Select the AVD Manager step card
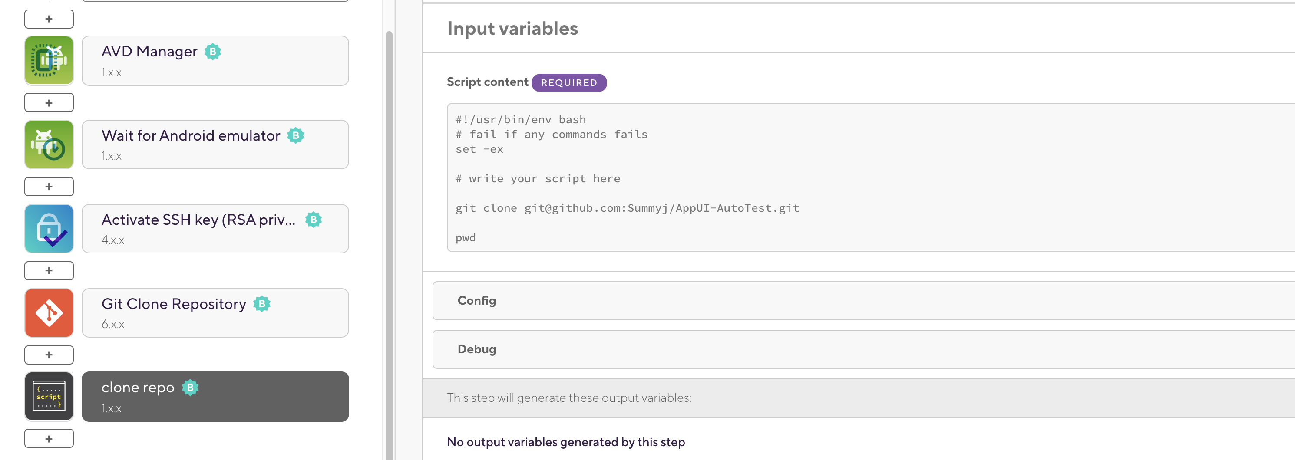The image size is (1295, 460). point(215,61)
